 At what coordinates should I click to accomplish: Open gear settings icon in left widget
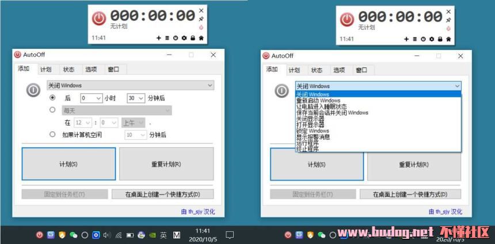[x=184, y=38]
